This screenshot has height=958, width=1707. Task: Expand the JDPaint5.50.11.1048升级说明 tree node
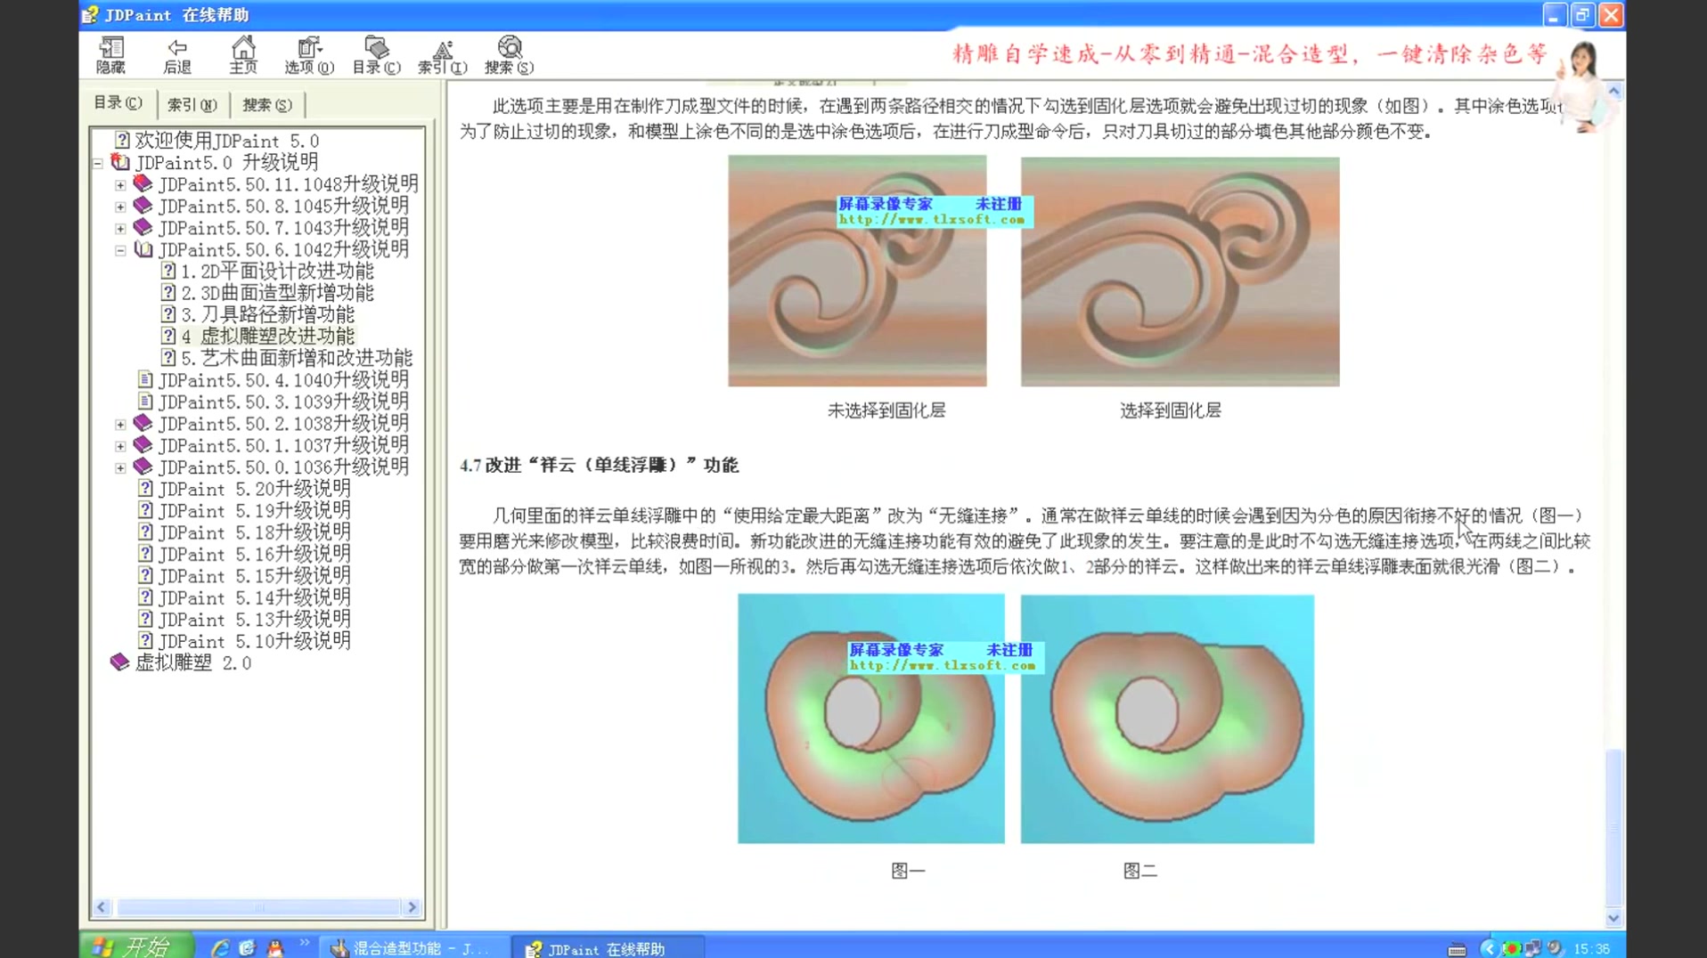120,185
